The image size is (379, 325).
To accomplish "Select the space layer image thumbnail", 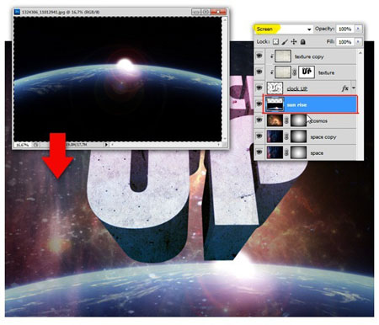I will pos(275,152).
